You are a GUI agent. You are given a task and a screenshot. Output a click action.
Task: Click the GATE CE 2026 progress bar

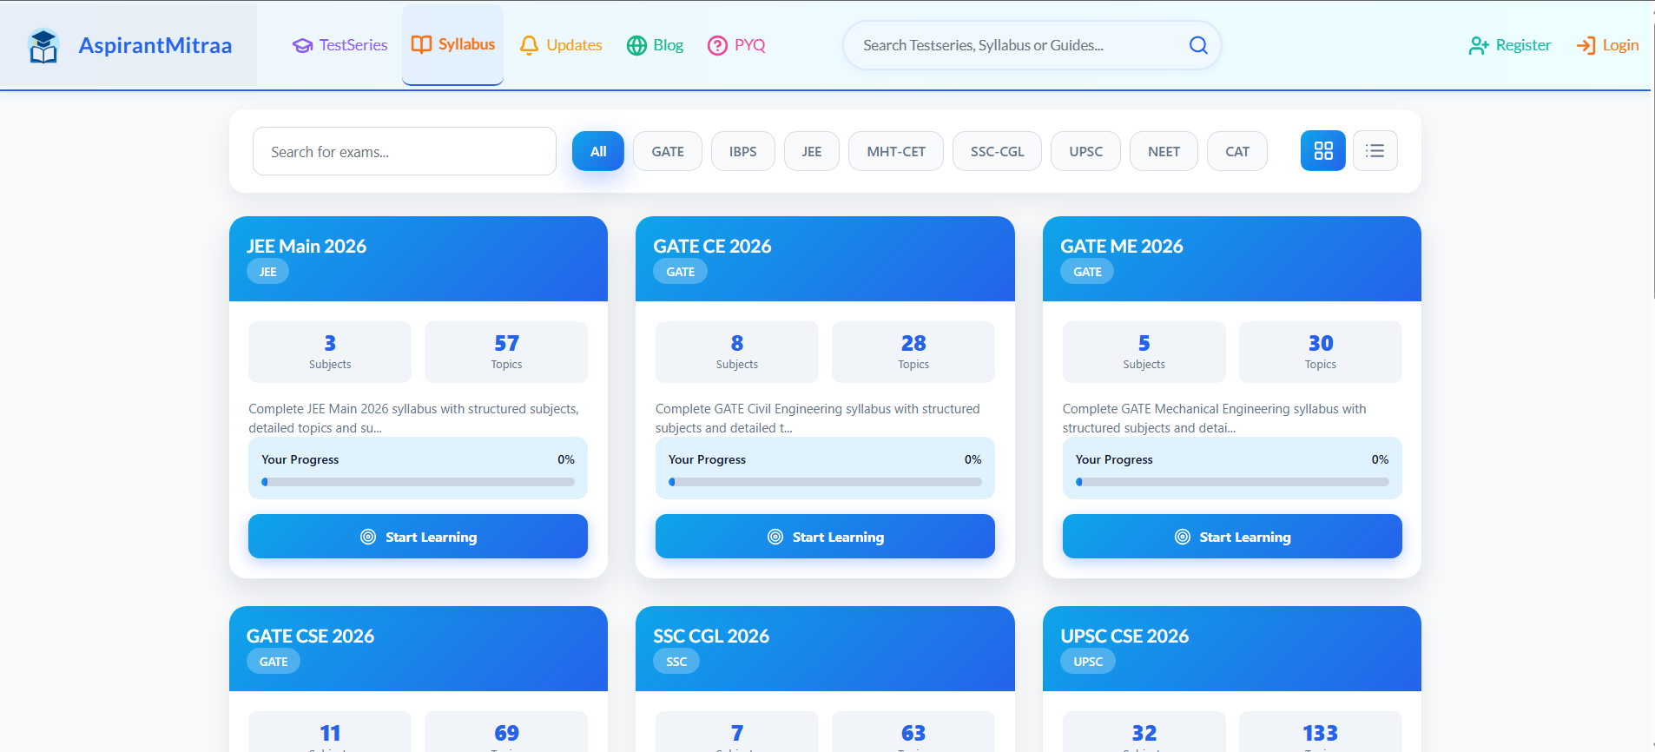[825, 482]
